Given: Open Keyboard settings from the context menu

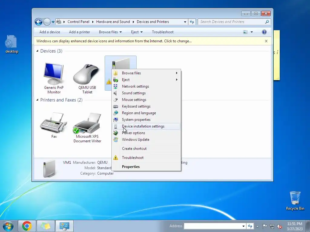Looking at the screenshot, I should [x=146, y=106].
